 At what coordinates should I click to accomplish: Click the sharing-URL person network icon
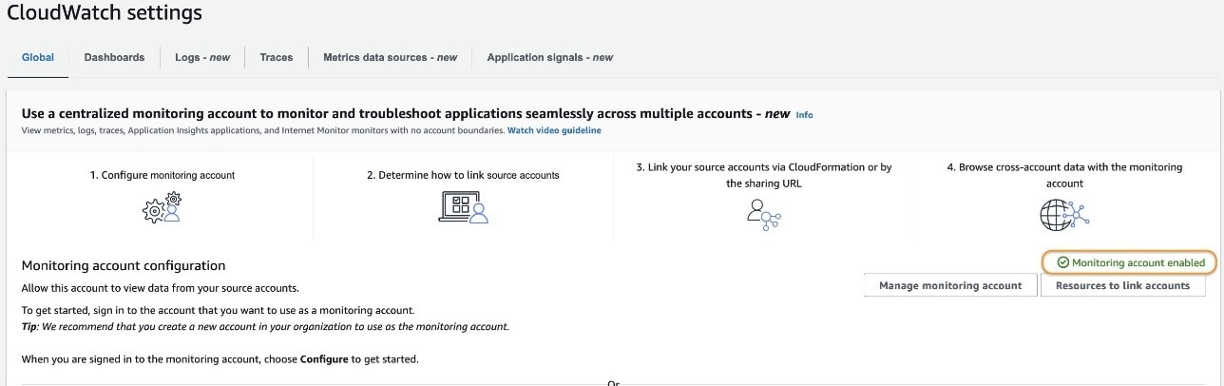[x=763, y=214]
